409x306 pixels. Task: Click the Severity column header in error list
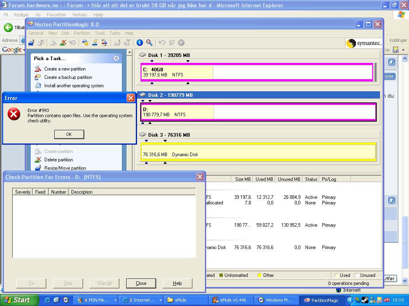click(23, 192)
